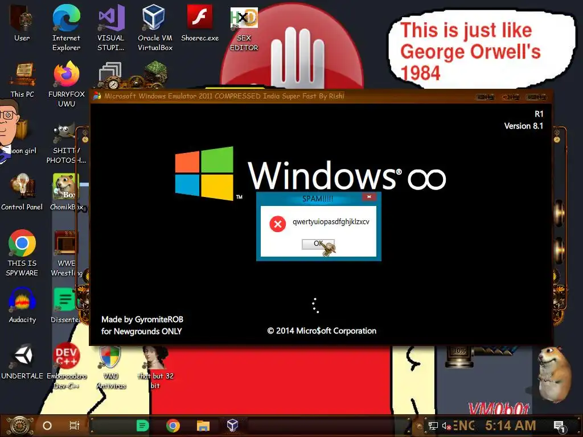Select the WWE Wrestling desktop icon
This screenshot has width=583, height=437.
[x=66, y=253]
